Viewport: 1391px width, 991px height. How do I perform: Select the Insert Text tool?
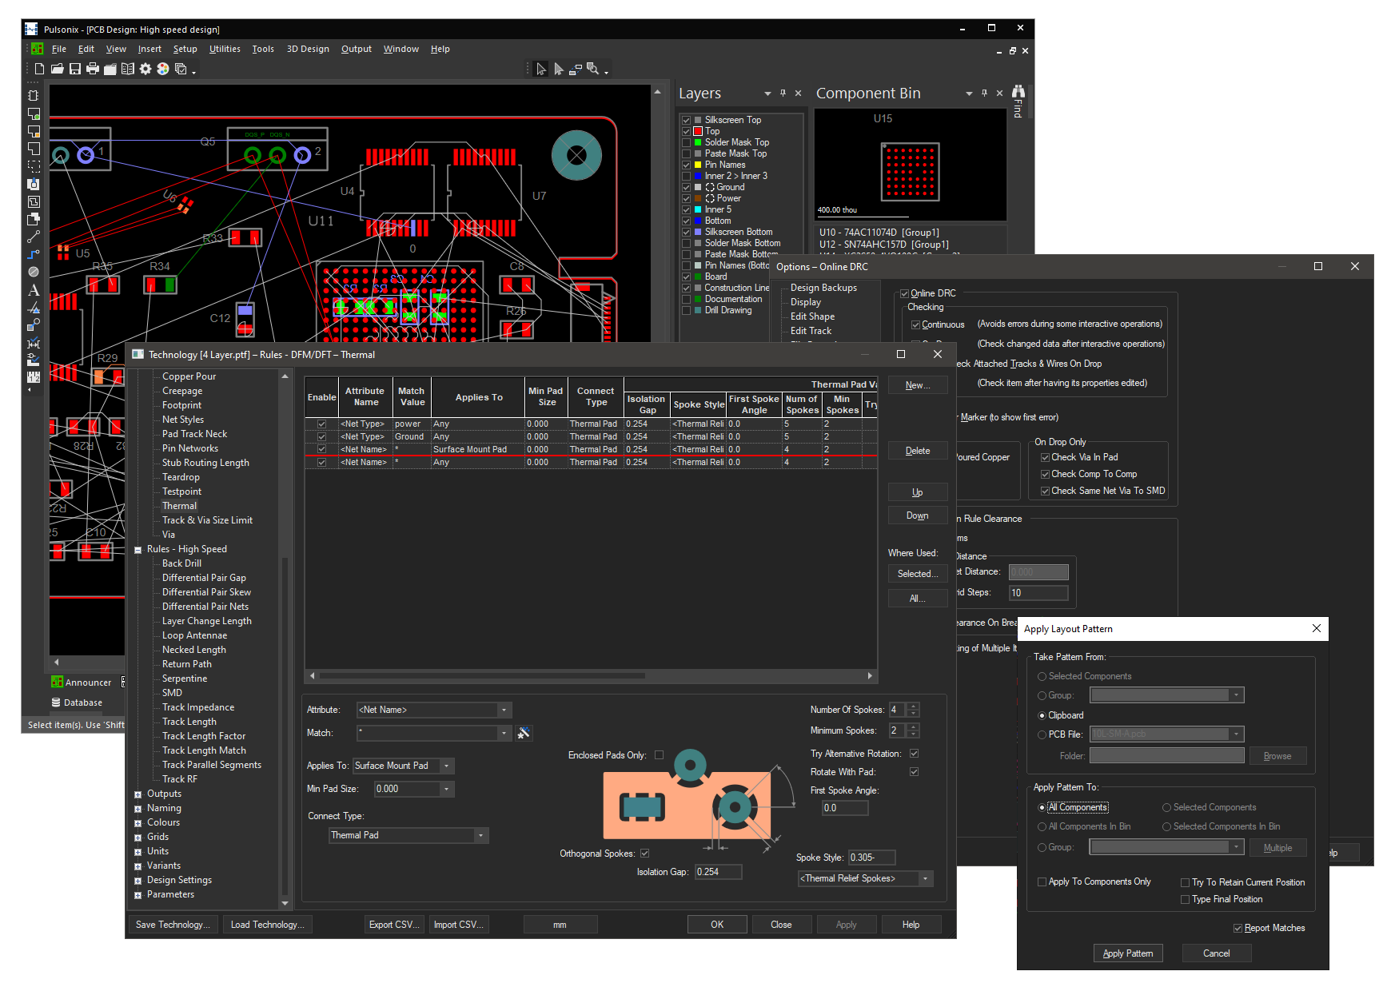pos(34,290)
